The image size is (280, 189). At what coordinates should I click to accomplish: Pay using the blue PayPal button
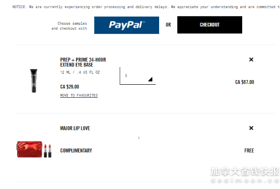point(126,25)
